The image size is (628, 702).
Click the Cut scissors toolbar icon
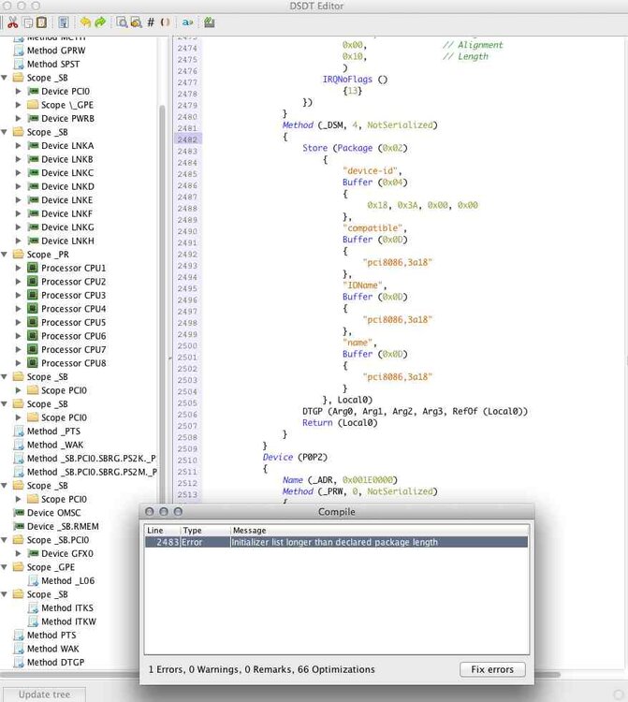click(x=11, y=22)
